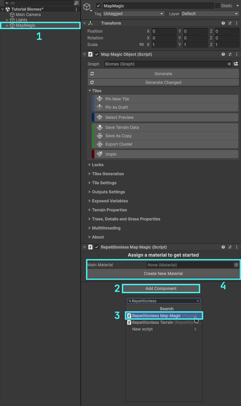Screen dimensions: 241x406
Task: Open Repetitionless Map Magic more options menu
Action: 237,247
